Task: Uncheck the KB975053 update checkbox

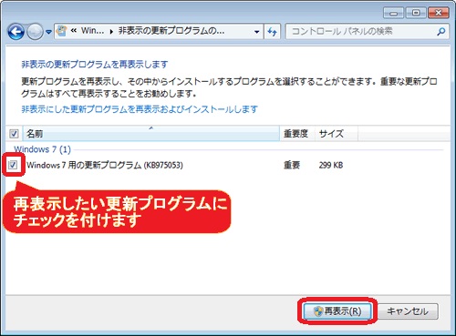Action: coord(13,165)
